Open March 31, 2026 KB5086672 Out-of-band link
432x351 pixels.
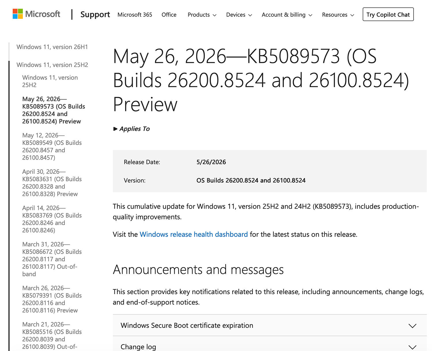[52, 259]
